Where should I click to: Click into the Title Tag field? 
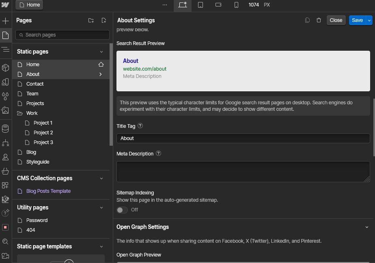[x=243, y=138]
